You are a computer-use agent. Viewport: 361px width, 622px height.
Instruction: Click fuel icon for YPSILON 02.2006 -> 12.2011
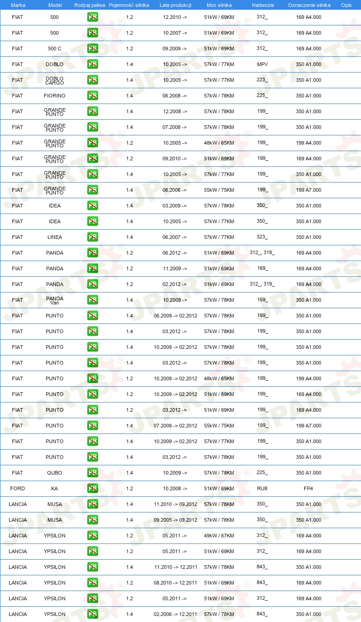click(x=92, y=614)
